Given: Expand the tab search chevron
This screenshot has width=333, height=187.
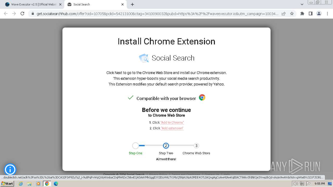Looking at the screenshot, I should pos(302,4).
